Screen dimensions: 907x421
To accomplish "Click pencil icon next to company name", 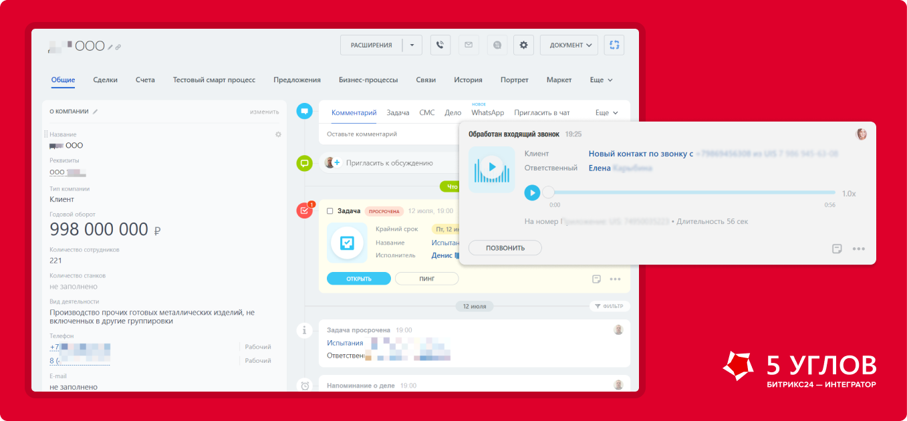I will tap(111, 47).
